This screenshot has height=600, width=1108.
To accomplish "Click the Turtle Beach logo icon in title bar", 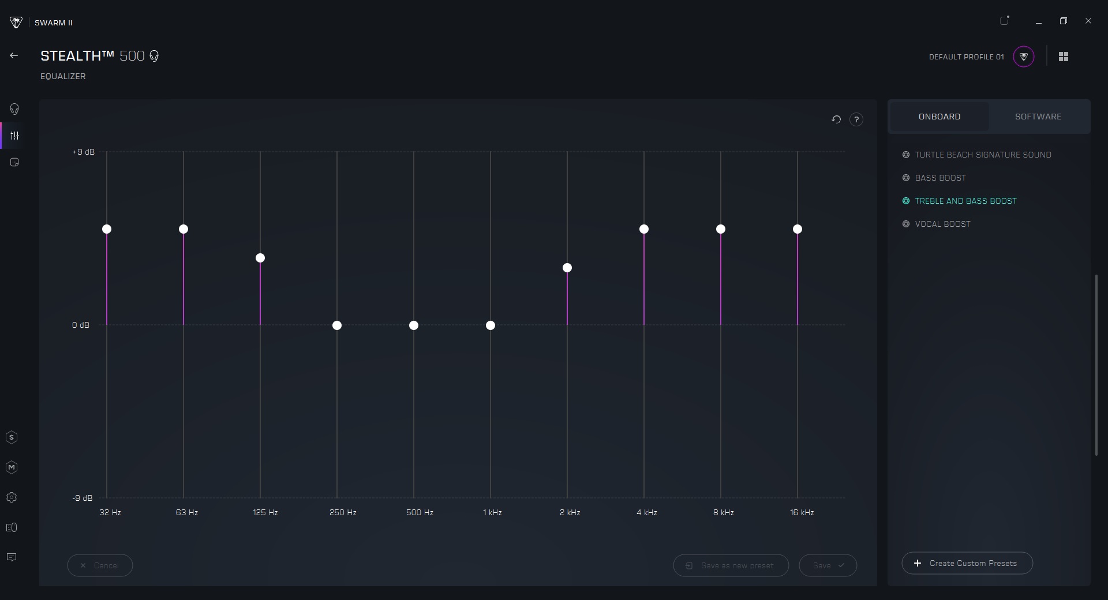I will [16, 22].
